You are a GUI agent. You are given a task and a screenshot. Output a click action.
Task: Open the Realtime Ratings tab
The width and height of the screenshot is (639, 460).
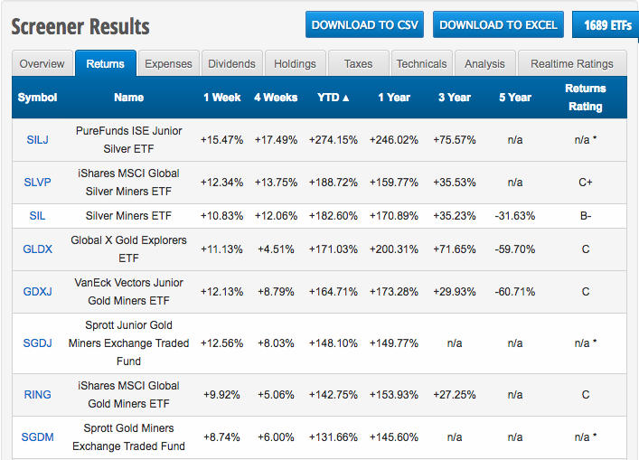pos(571,64)
